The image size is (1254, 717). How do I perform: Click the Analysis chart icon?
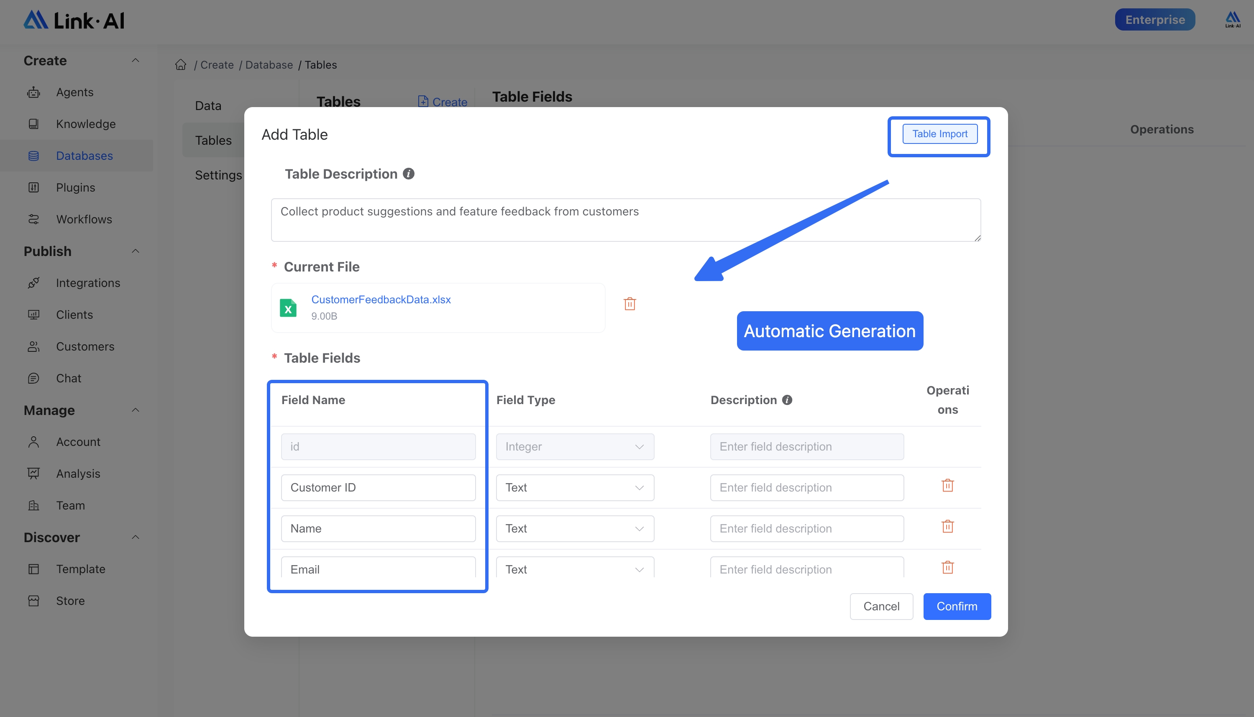[x=33, y=474]
